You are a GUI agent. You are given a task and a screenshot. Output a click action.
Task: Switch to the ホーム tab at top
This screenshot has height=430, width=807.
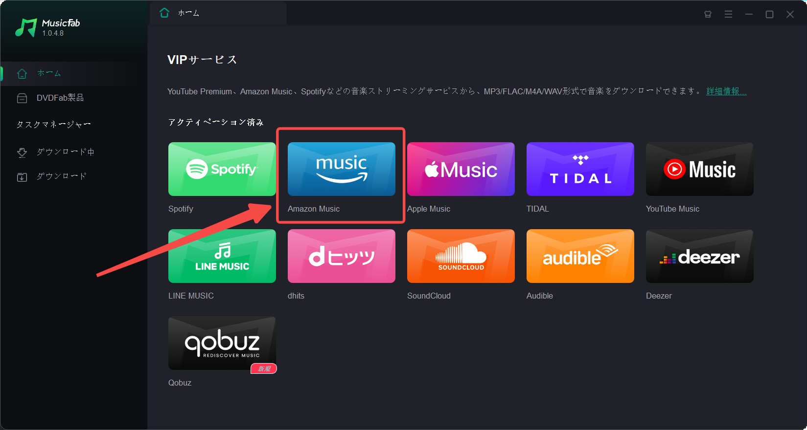click(x=218, y=13)
